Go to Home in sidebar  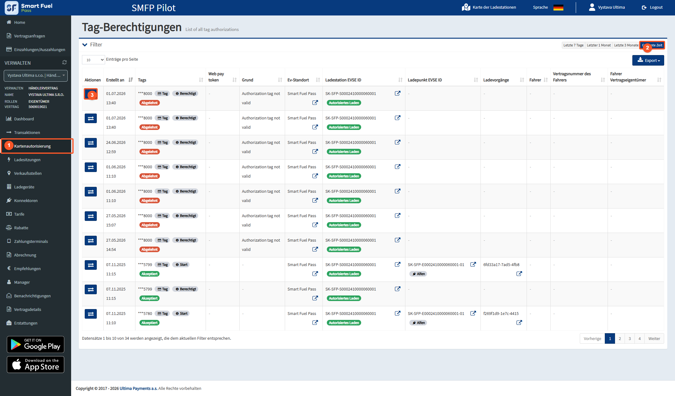tap(36, 22)
